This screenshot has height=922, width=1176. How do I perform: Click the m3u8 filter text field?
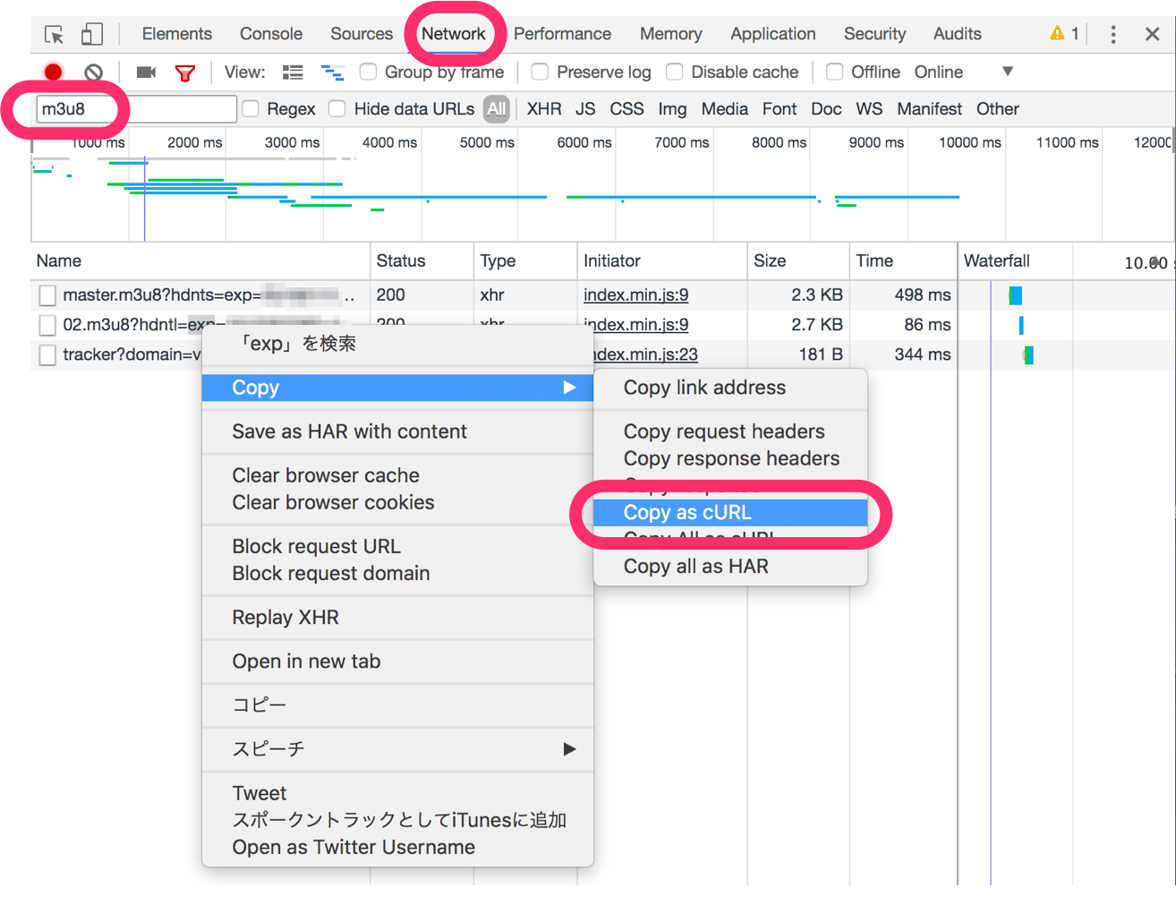tap(134, 109)
